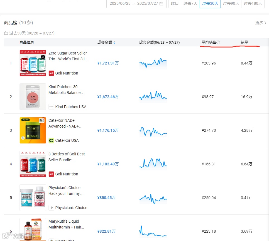Select the 昨日 time tab
The height and width of the screenshot is (241, 269).
175,4
